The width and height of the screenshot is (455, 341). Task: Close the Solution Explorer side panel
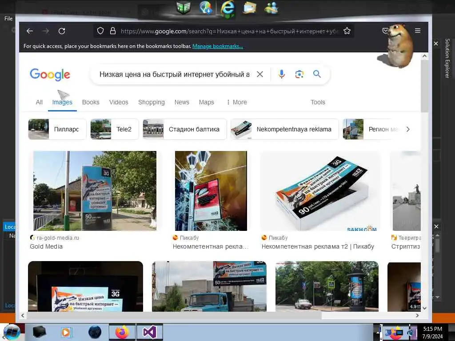click(436, 44)
